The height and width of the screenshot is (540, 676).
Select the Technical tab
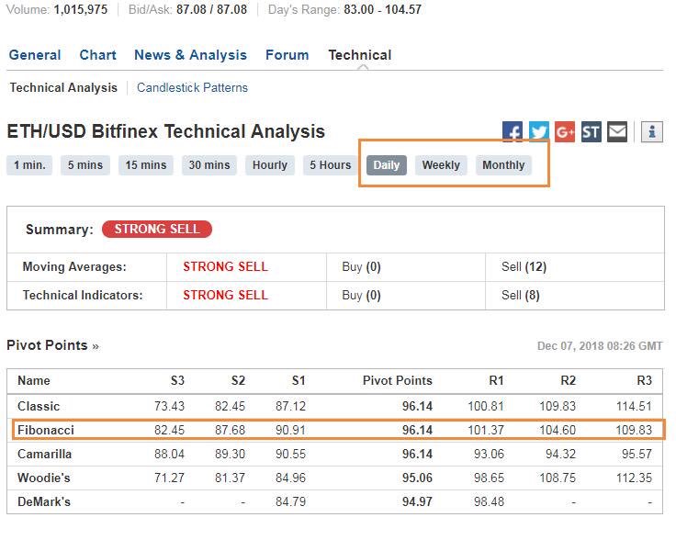point(360,55)
